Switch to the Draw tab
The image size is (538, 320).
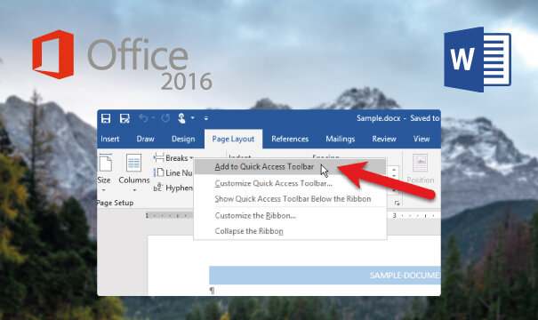pyautogui.click(x=146, y=139)
